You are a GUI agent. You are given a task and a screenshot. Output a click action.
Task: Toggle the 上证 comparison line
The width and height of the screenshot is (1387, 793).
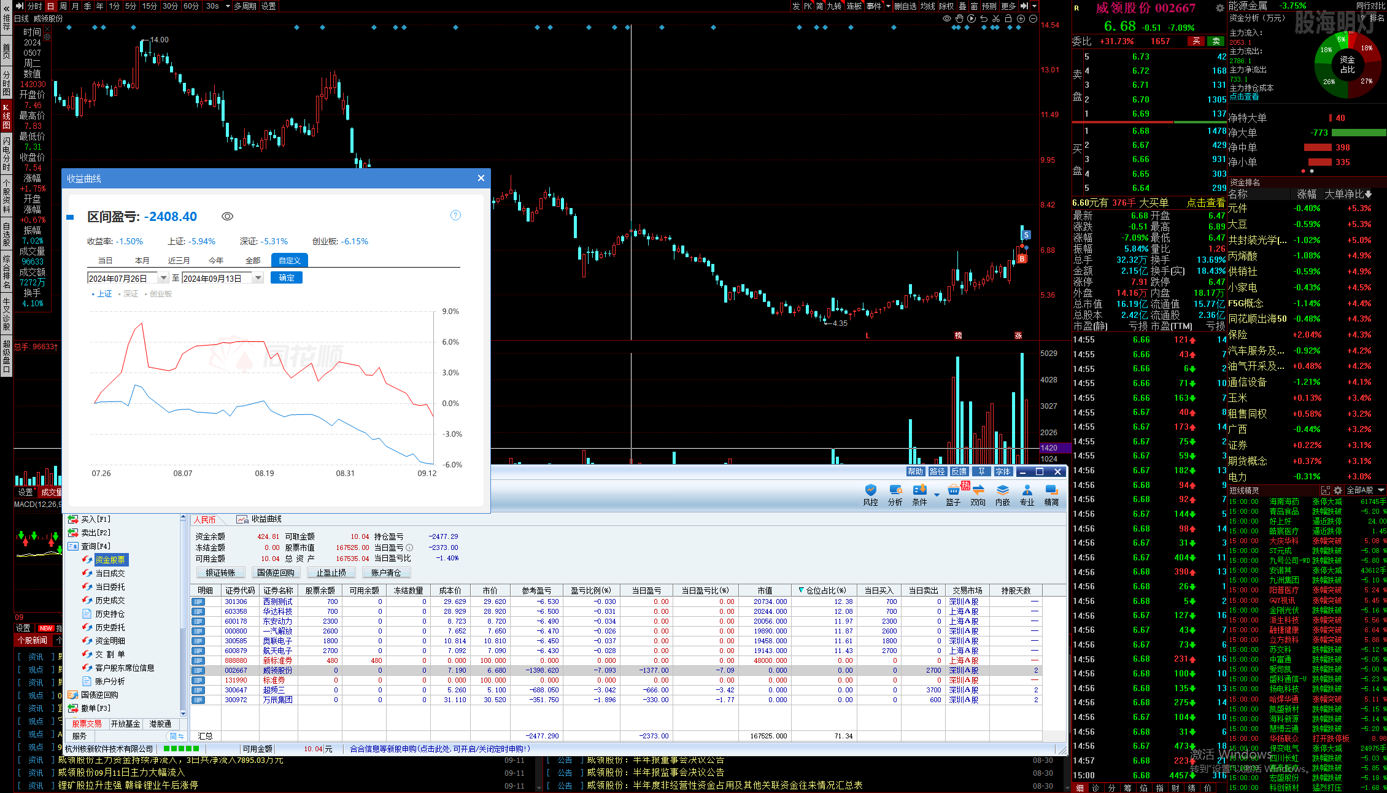[102, 294]
